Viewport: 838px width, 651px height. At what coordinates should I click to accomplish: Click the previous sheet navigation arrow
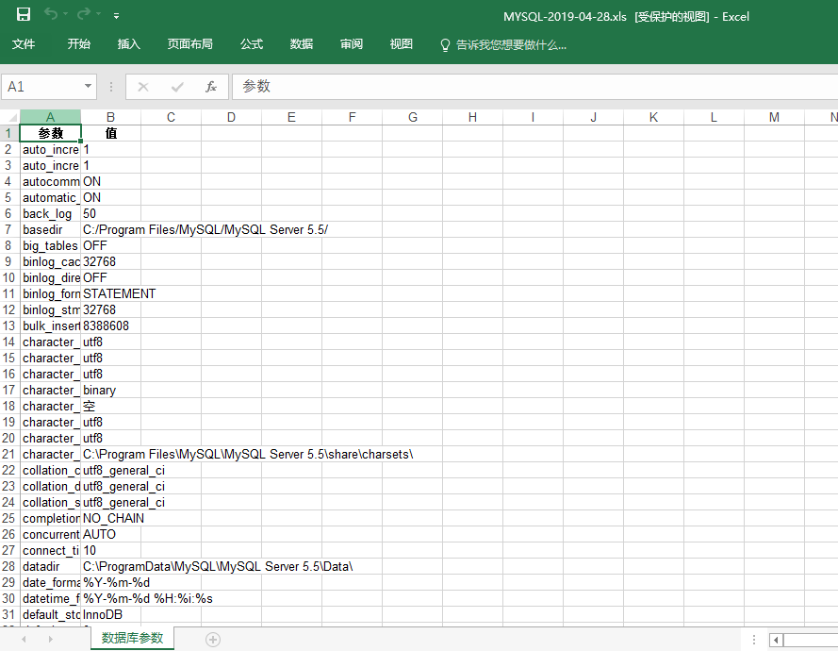coord(24,639)
